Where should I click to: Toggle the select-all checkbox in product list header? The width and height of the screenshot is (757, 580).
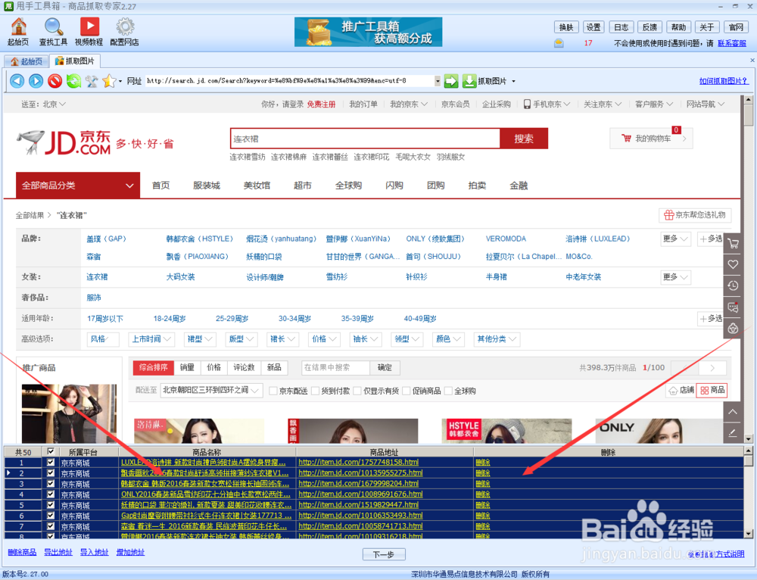point(50,450)
